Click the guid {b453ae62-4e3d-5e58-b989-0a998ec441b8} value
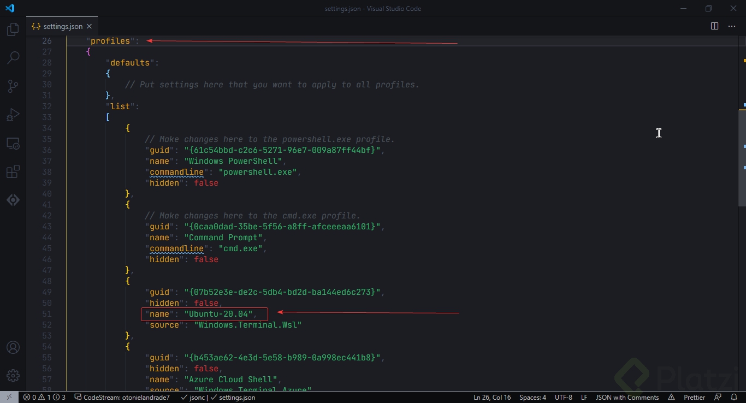The image size is (746, 403). click(x=282, y=358)
